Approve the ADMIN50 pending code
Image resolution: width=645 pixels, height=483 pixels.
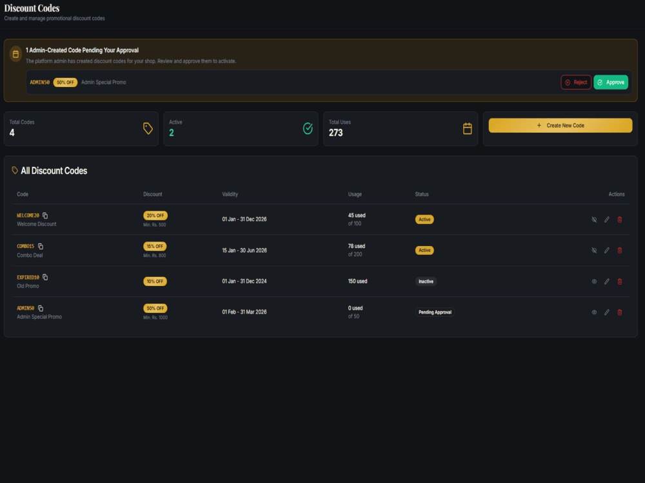[611, 82]
